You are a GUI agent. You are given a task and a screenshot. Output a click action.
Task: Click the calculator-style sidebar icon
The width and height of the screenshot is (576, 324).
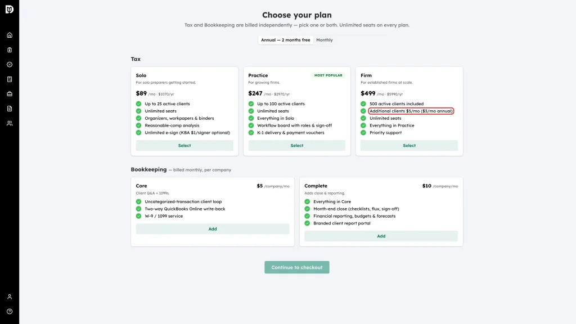10,79
